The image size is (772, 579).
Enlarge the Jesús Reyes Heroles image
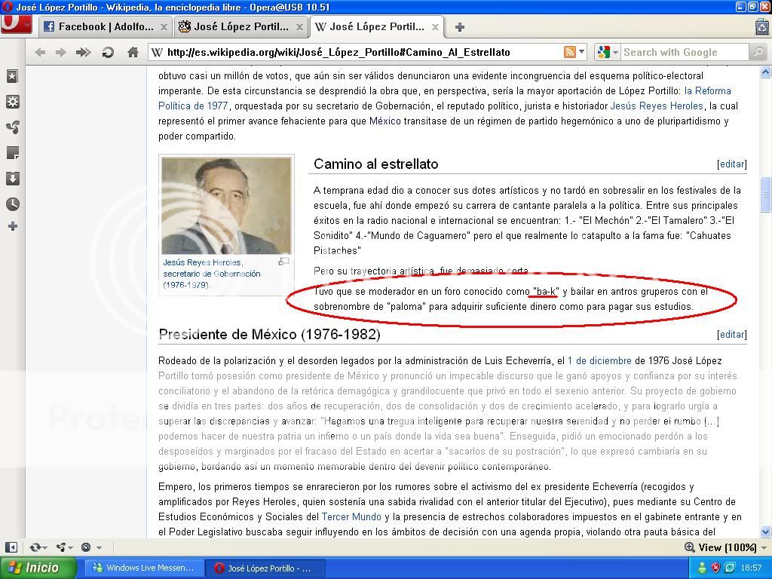tap(283, 262)
